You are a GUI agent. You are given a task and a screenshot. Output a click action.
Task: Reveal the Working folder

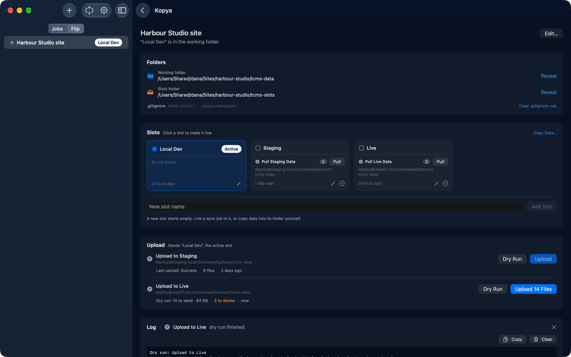pos(548,76)
